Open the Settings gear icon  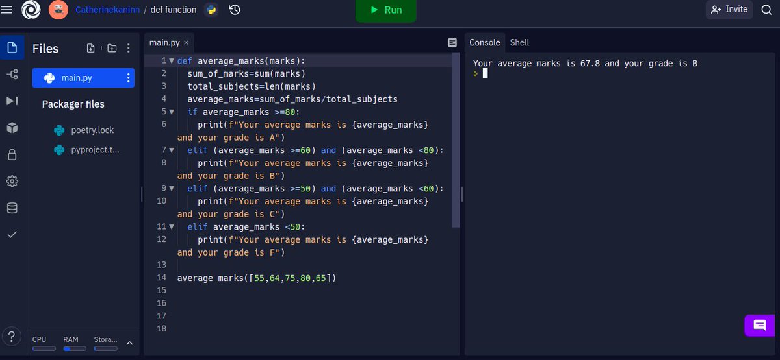pyautogui.click(x=11, y=181)
